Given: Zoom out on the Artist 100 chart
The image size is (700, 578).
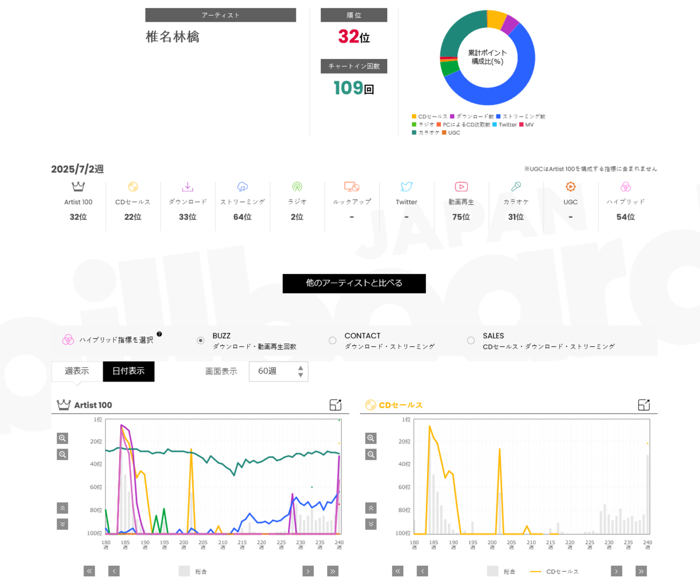Looking at the screenshot, I should pyautogui.click(x=62, y=454).
